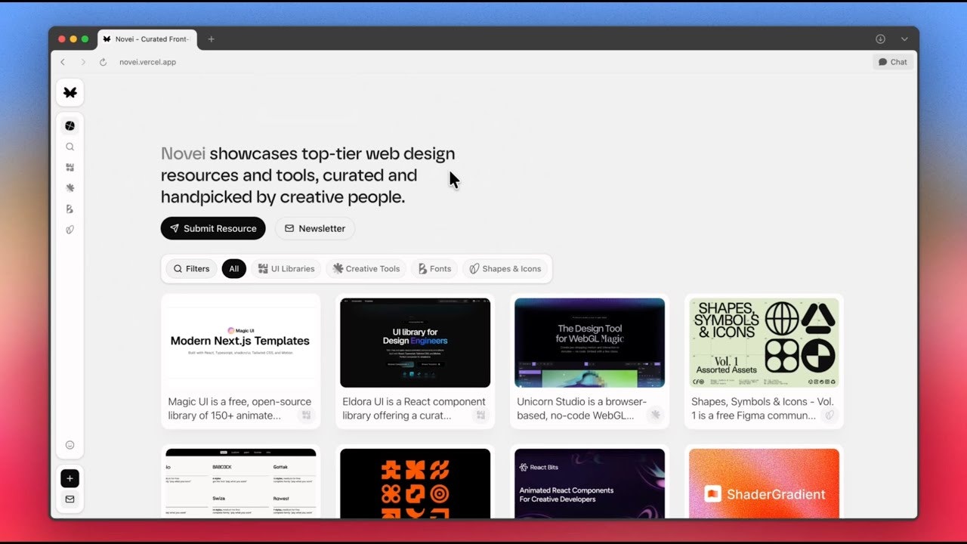Click category badge icon on Magic UI card
The height and width of the screenshot is (544, 967).
tap(306, 415)
